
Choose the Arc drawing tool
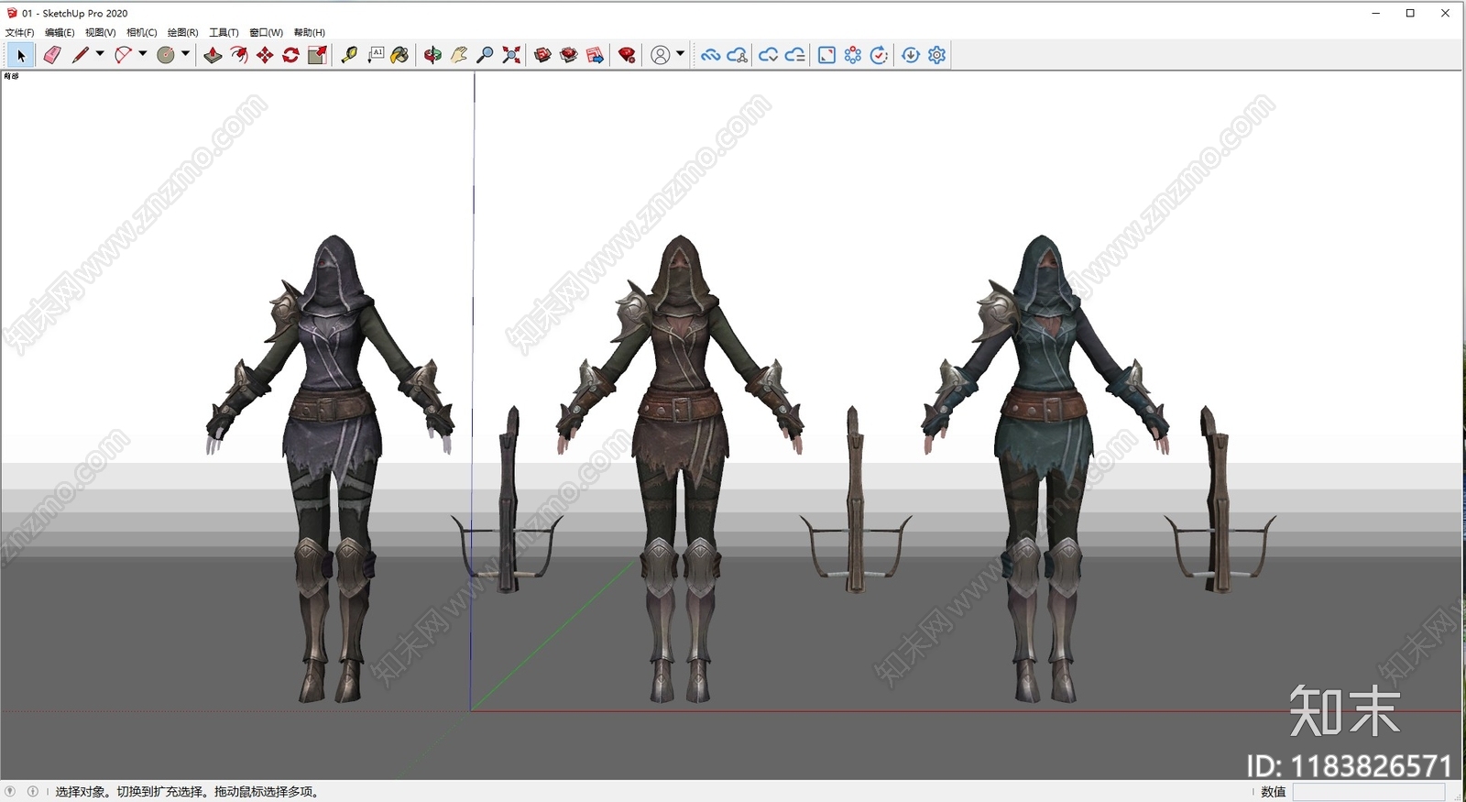coord(123,56)
